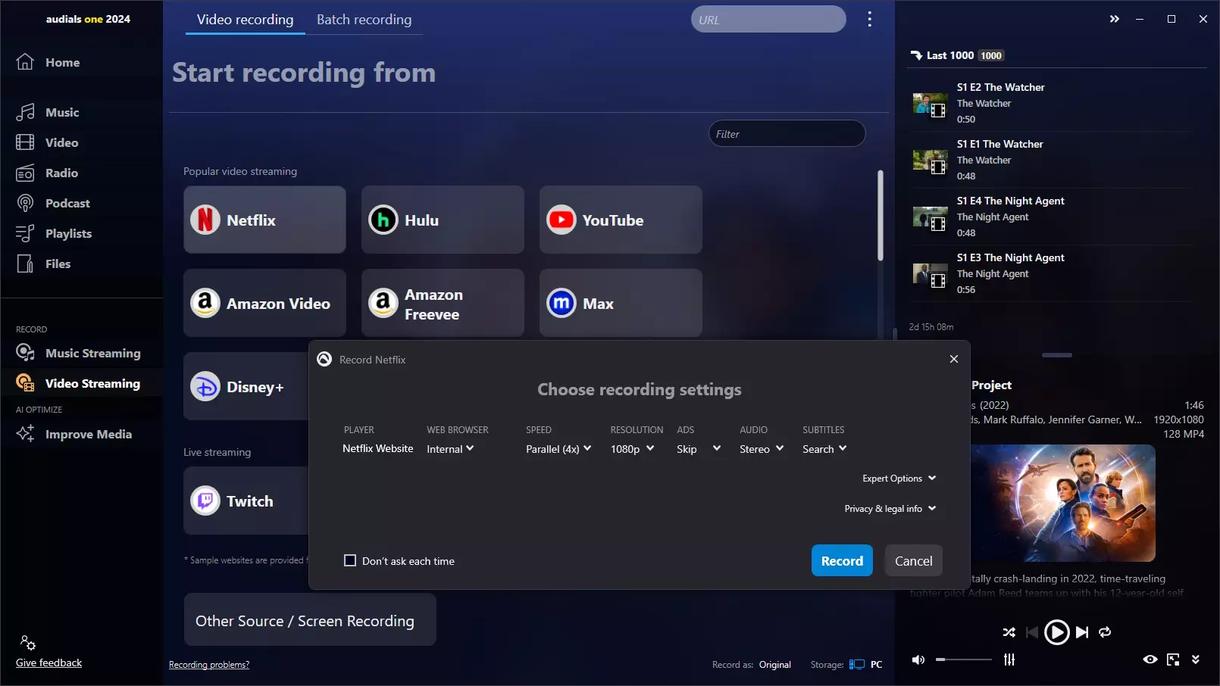Switch to Video recording tab
This screenshot has height=686, width=1220.
click(245, 20)
